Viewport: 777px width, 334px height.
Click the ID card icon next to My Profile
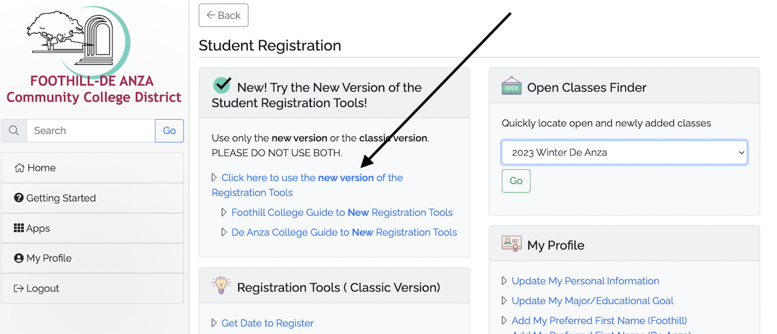[511, 243]
